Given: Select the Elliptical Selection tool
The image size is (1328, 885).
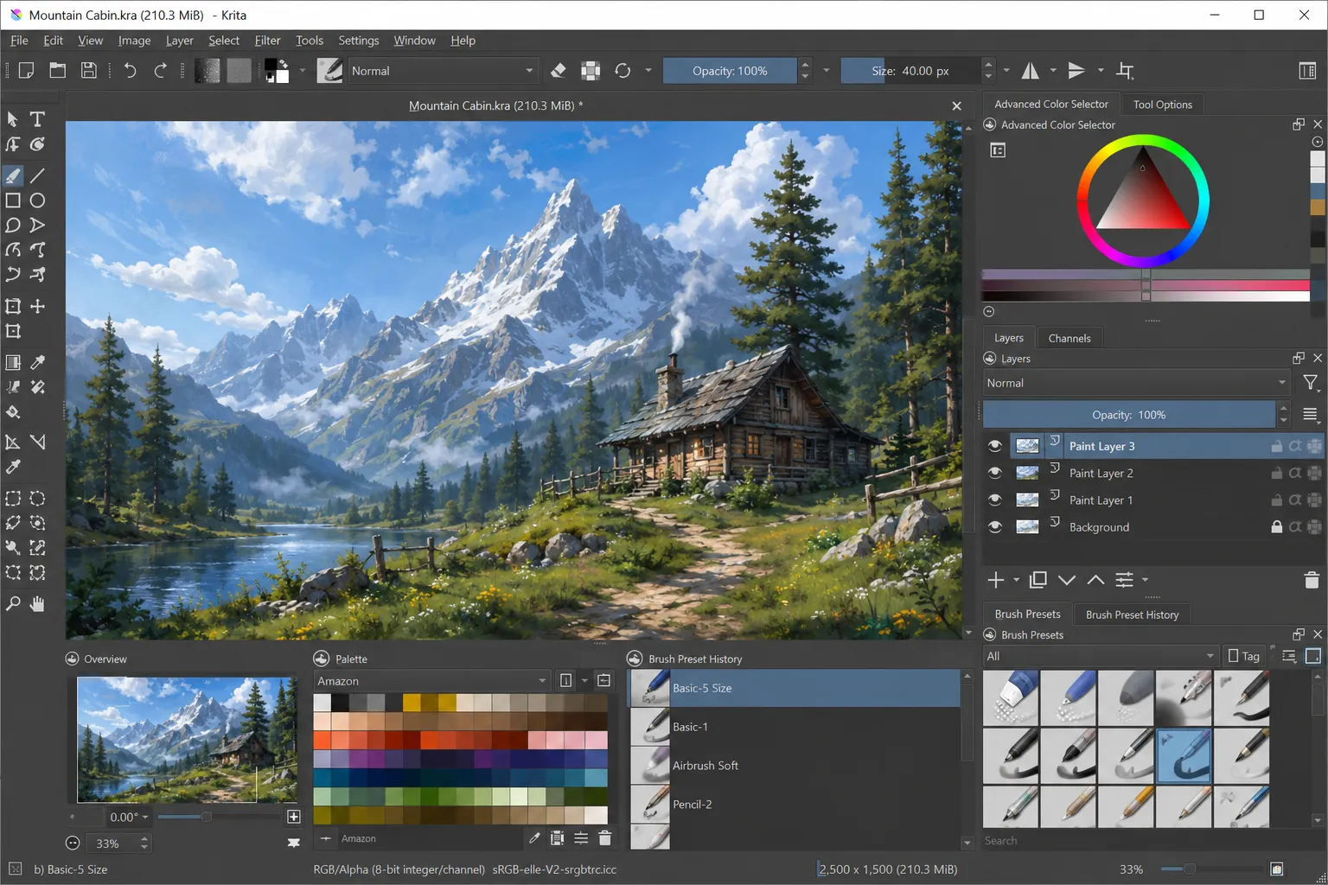Looking at the screenshot, I should pos(37,499).
